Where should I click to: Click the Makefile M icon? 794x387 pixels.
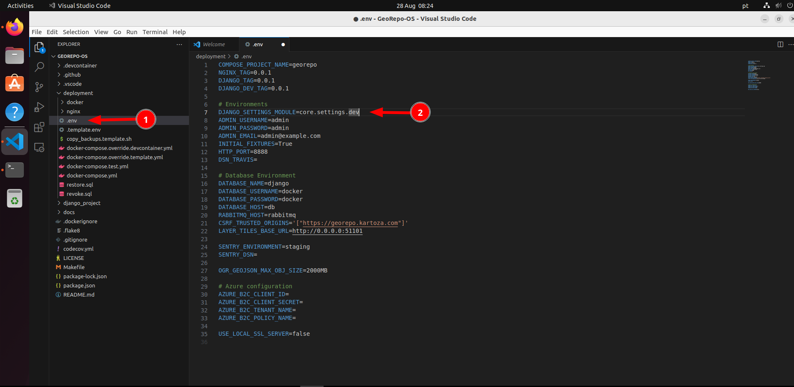click(58, 267)
